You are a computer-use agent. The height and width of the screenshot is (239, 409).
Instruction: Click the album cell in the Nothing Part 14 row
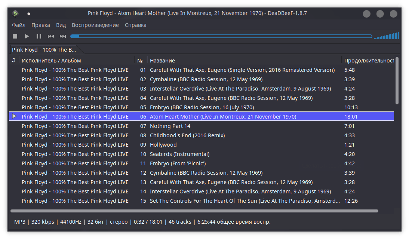tap(75, 126)
